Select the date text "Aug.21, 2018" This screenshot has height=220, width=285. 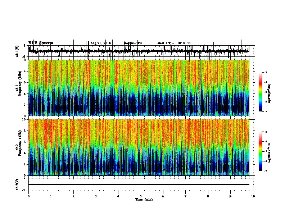(100, 43)
